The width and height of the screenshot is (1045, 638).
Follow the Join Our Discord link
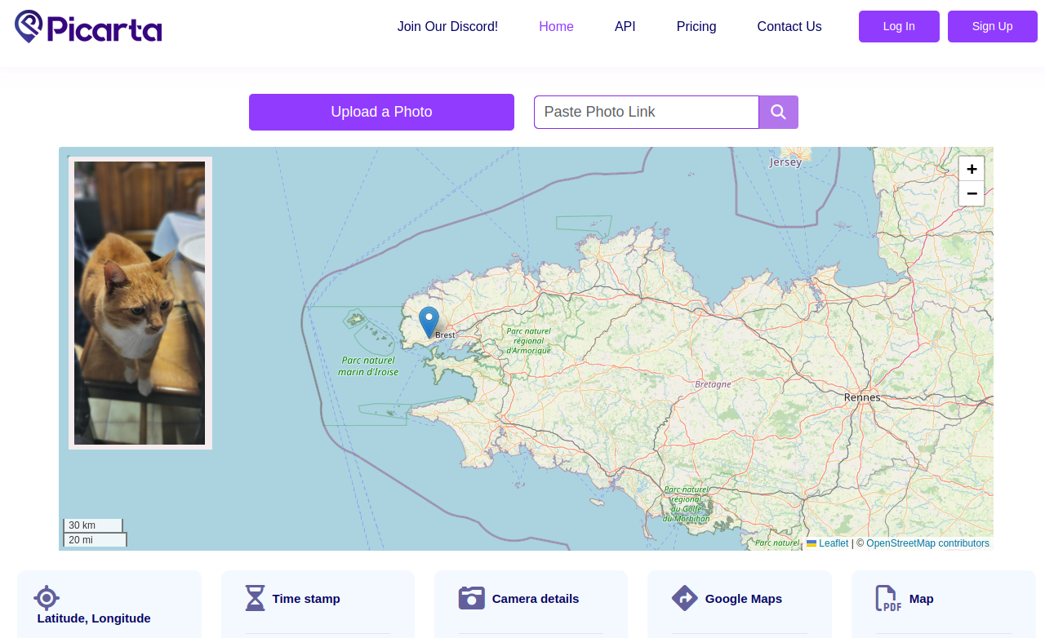click(447, 26)
